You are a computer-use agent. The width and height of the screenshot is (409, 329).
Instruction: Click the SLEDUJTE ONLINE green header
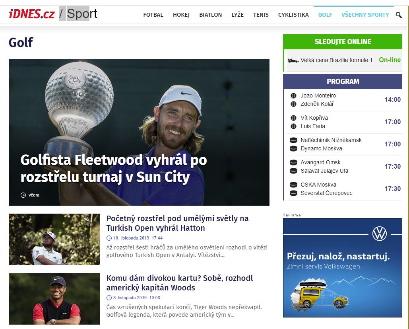point(343,42)
